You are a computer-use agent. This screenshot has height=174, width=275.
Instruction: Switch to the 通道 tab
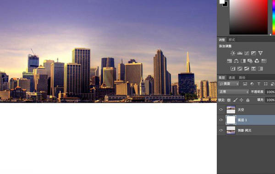tap(231, 78)
